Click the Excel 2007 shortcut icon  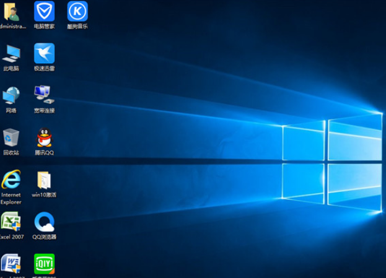(11, 221)
